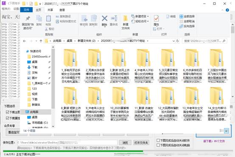Click 粘贴快捷方式 in the ribbon
This screenshot has width=235, height=157.
point(66,22)
